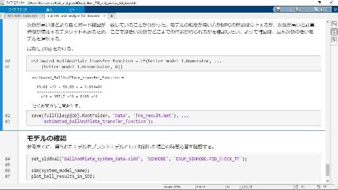Image resolution: width=338 pixels, height=190 pixels.
Task: Select the output inline view icon
Action: tap(334, 32)
